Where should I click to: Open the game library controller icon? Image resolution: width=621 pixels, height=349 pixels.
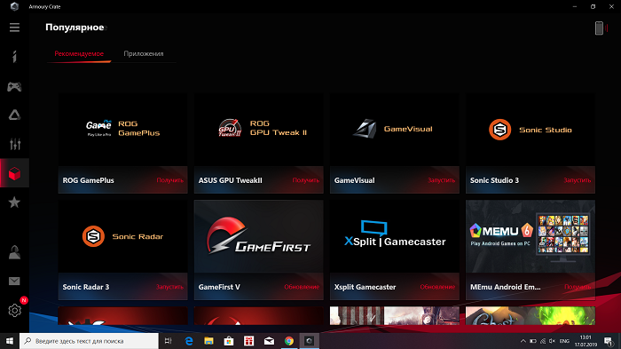pos(15,86)
